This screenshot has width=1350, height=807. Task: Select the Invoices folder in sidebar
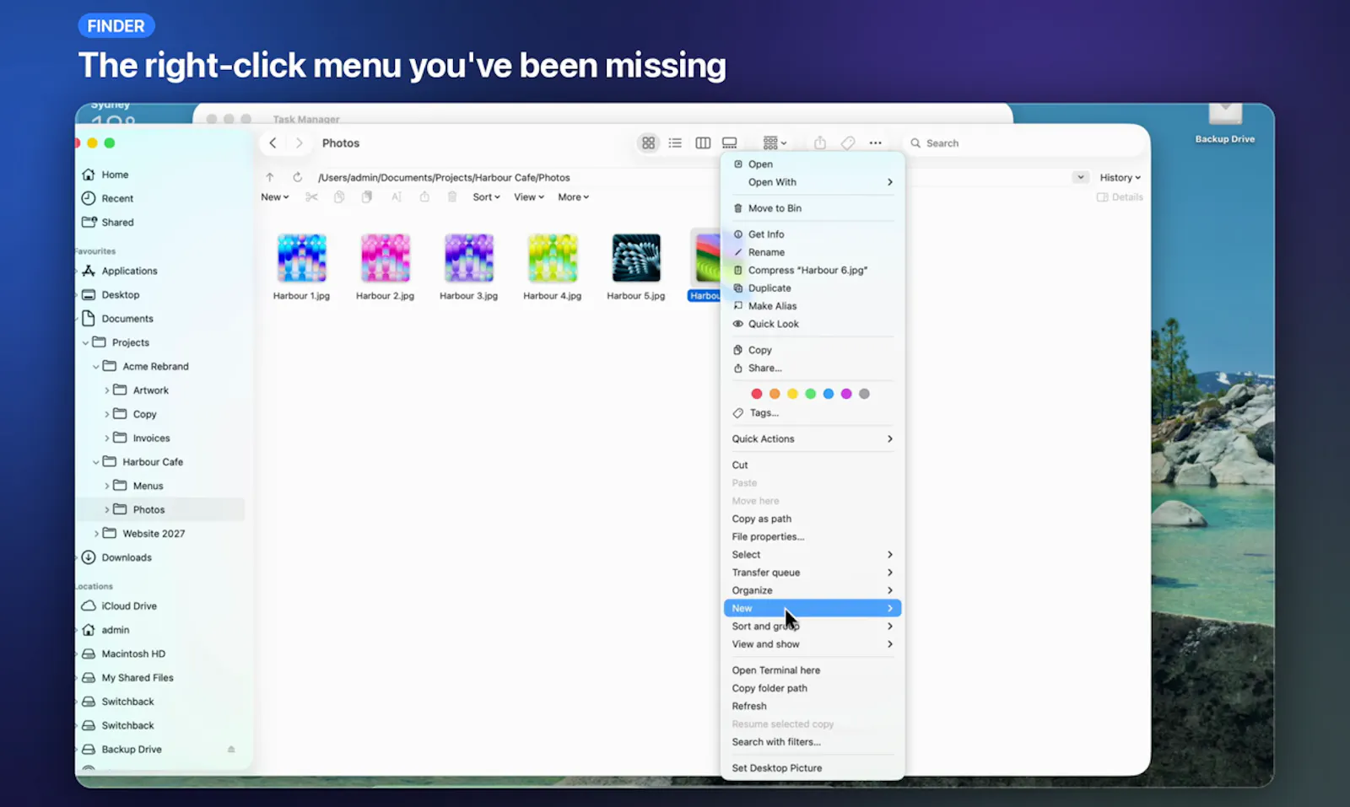click(x=142, y=438)
